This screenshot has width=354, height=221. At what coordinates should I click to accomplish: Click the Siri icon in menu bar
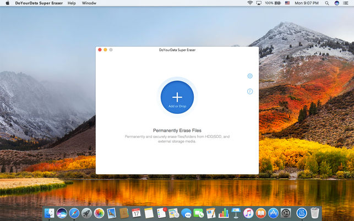coord(336,3)
